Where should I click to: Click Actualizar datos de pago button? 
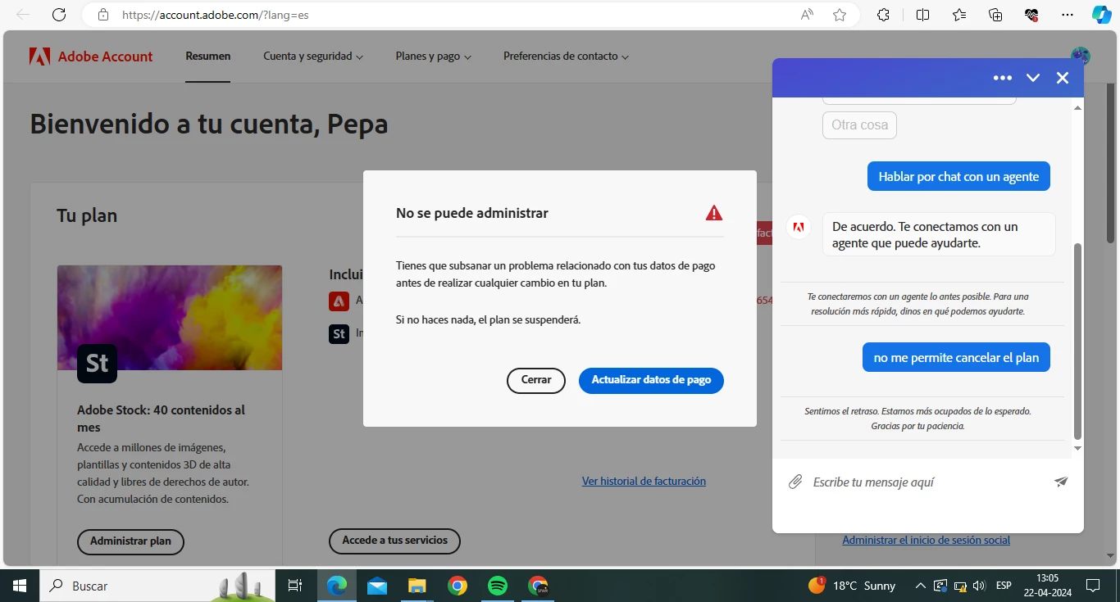point(651,380)
